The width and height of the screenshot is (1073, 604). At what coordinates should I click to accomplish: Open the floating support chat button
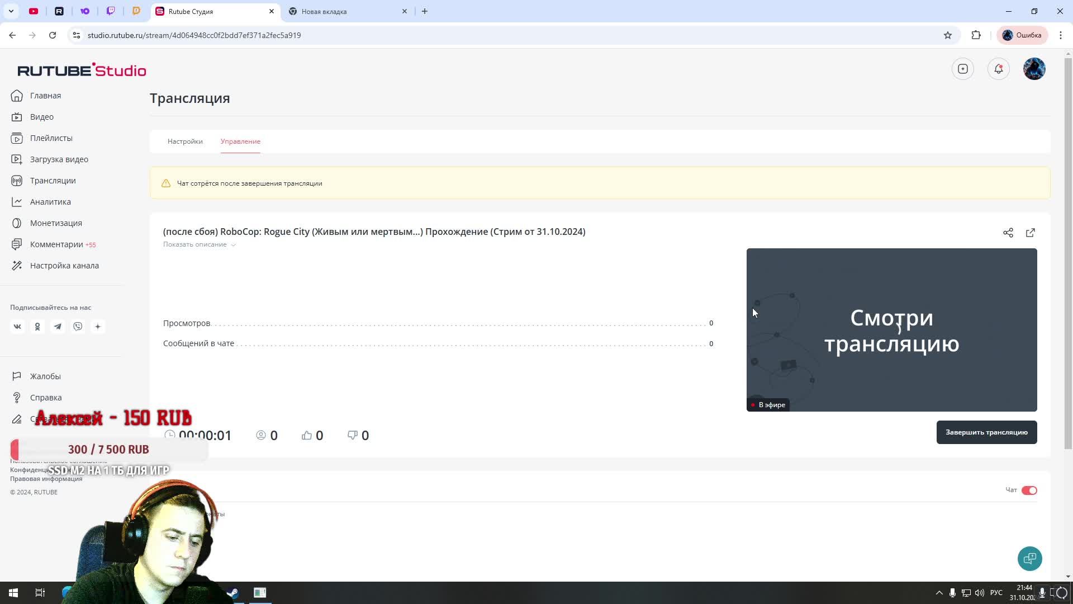[1030, 559]
